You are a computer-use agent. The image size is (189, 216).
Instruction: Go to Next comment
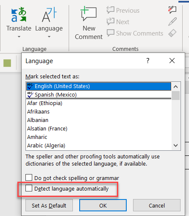coord(118,22)
